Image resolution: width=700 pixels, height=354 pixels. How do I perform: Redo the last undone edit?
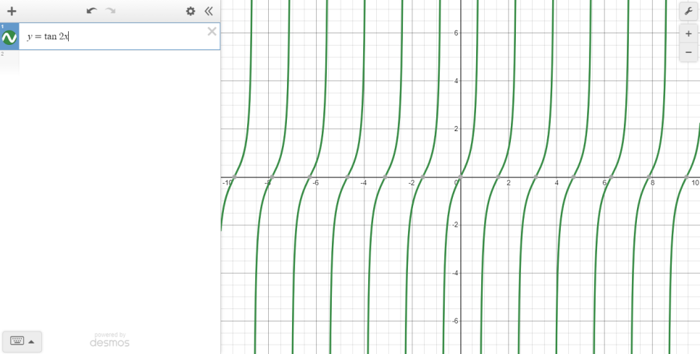point(110,11)
